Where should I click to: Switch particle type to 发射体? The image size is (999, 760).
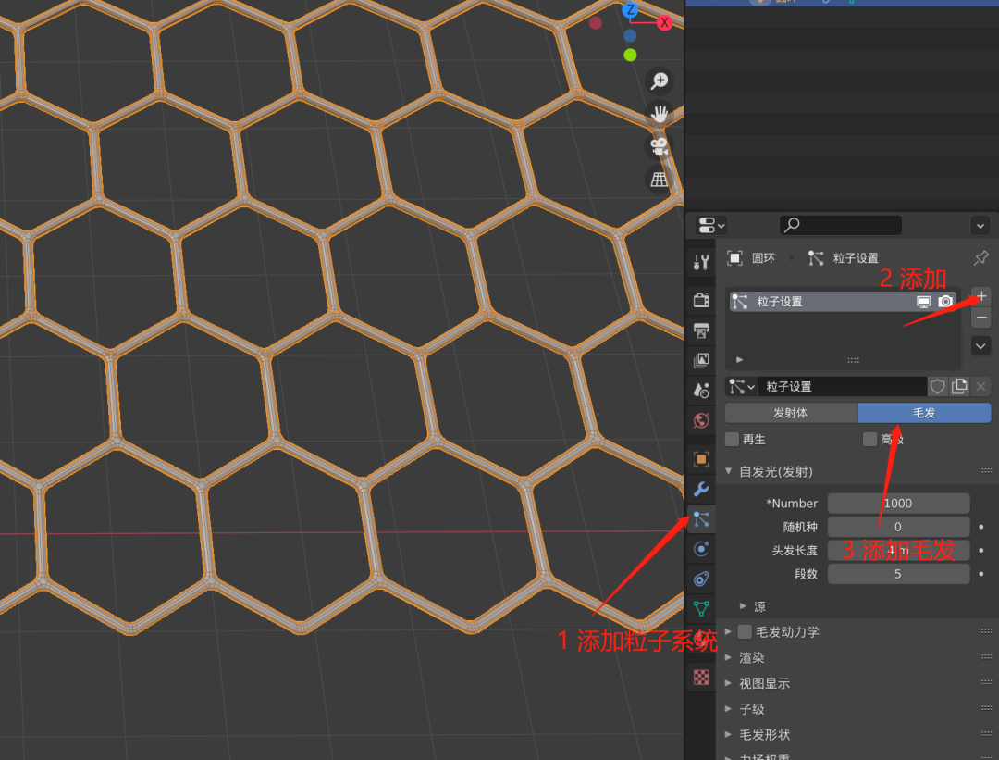coord(791,413)
